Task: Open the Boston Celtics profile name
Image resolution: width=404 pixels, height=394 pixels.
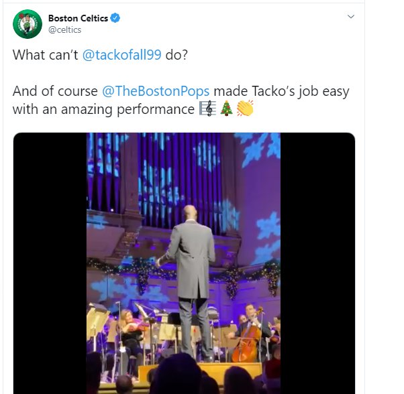Action: tap(78, 18)
